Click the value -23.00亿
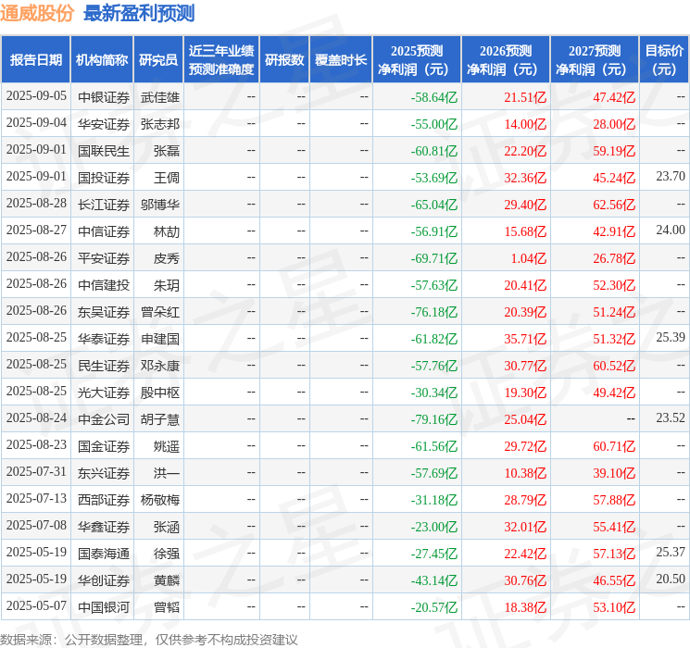The height and width of the screenshot is (648, 690). coord(433,527)
